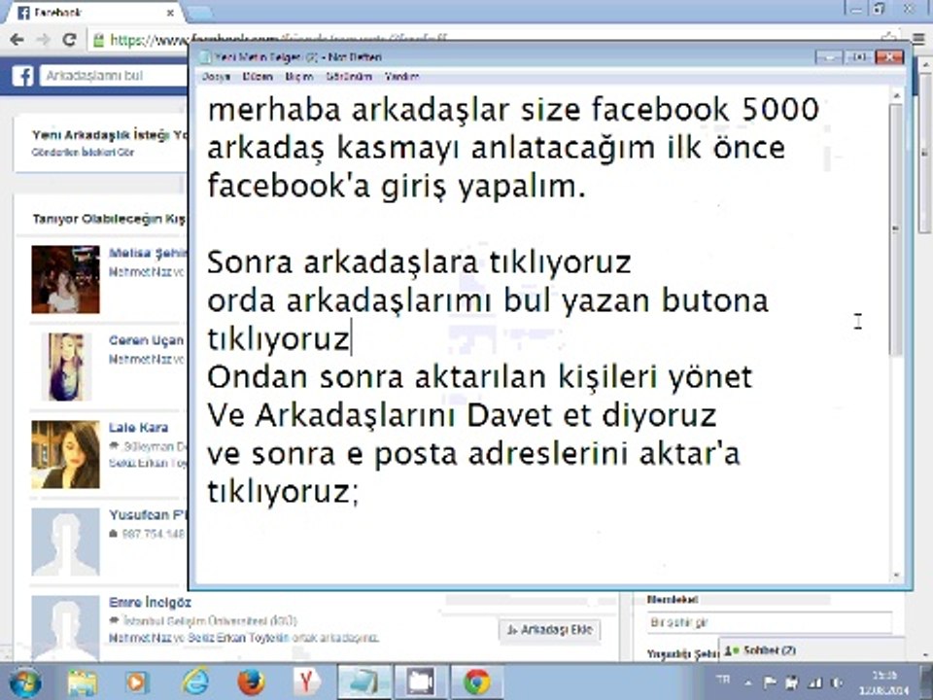Open Windows Explorer from taskbar
The image size is (933, 700).
click(x=83, y=682)
